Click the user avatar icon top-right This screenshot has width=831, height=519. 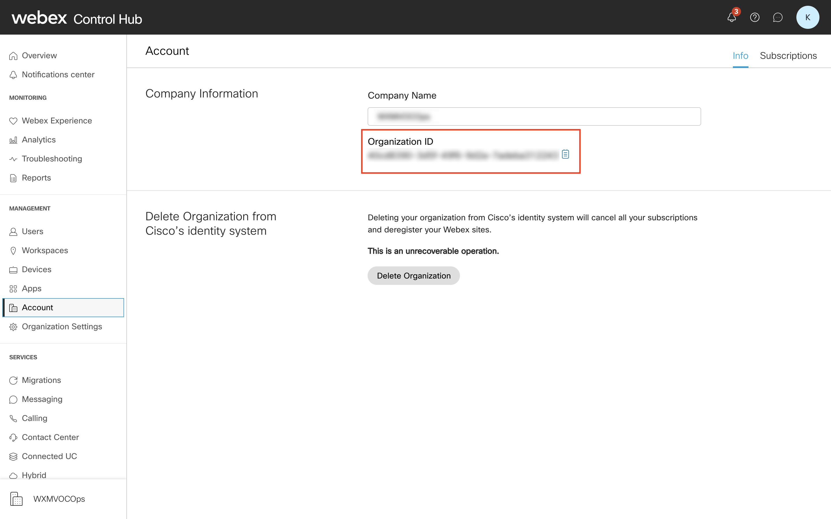pyautogui.click(x=808, y=17)
